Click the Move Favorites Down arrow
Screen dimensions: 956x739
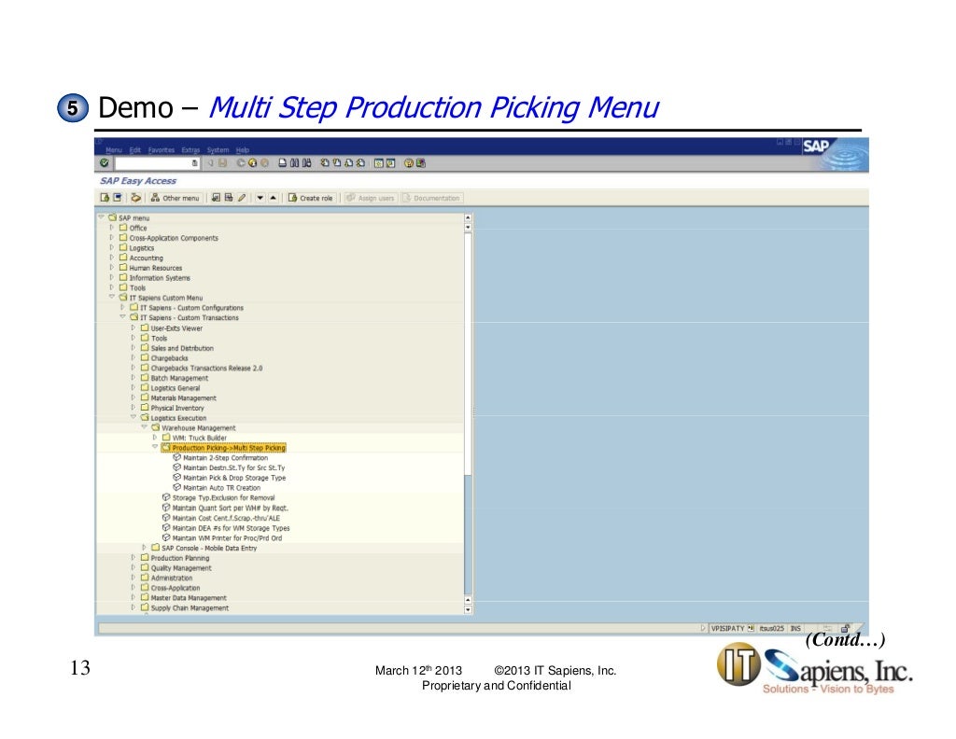coord(260,198)
